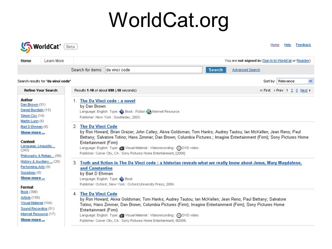Click the Beta badge next to logo
The image size is (332, 249).
click(x=71, y=47)
